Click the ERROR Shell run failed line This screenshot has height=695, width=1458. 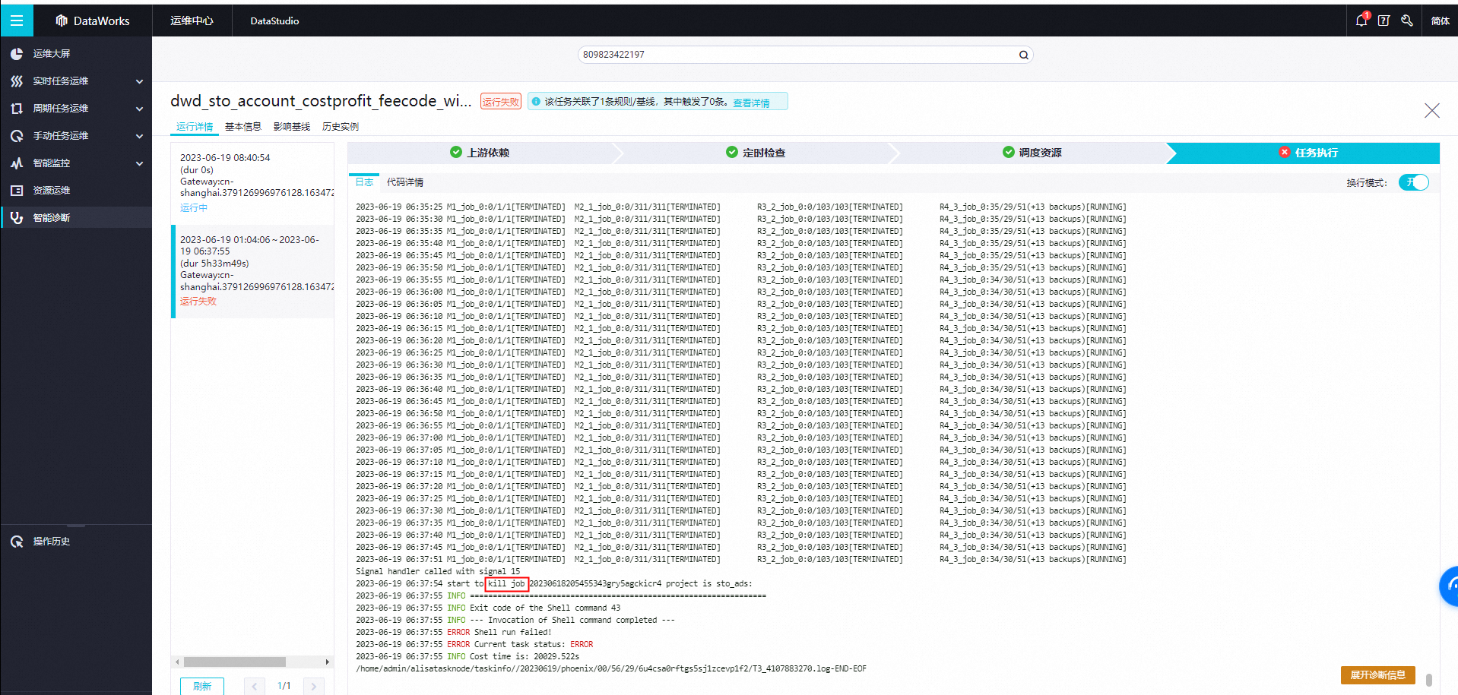click(x=453, y=632)
